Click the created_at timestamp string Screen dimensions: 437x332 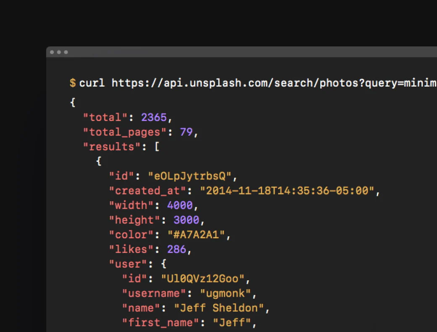pos(287,190)
